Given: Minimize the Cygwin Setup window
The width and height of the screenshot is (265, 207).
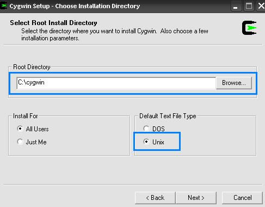Looking at the screenshot, I should pos(236,7).
